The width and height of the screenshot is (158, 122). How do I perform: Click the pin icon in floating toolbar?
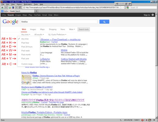coord(117,4)
